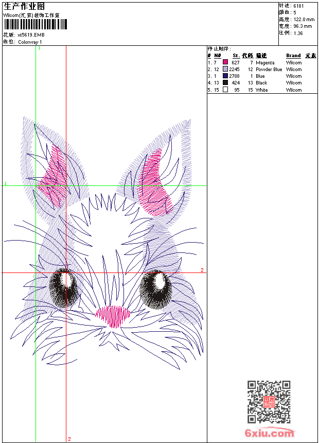Click the Colorway 1 label
Screen dimensions: 319x443
click(30, 42)
